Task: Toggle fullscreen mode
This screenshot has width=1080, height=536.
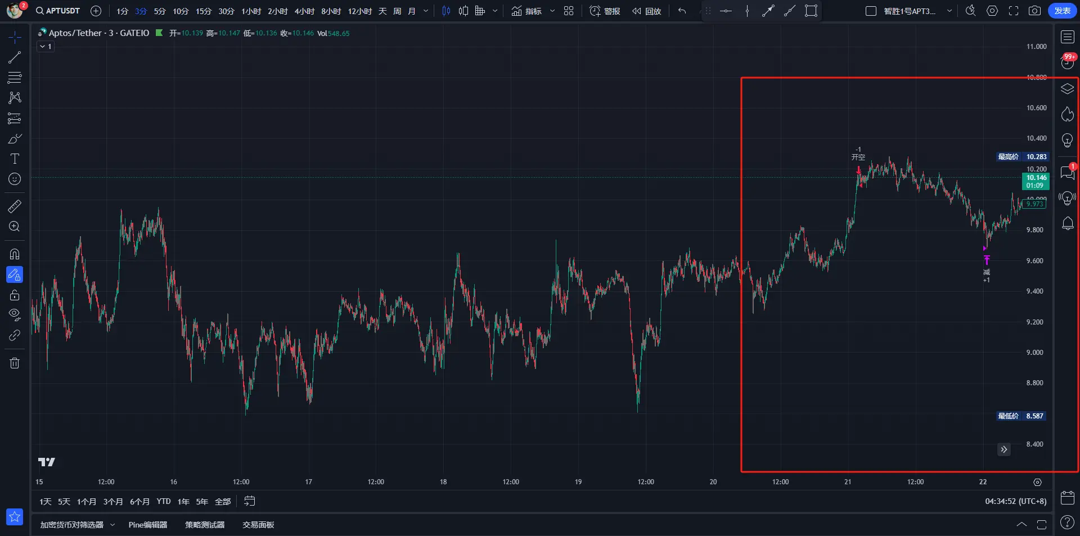Action: click(x=1014, y=11)
